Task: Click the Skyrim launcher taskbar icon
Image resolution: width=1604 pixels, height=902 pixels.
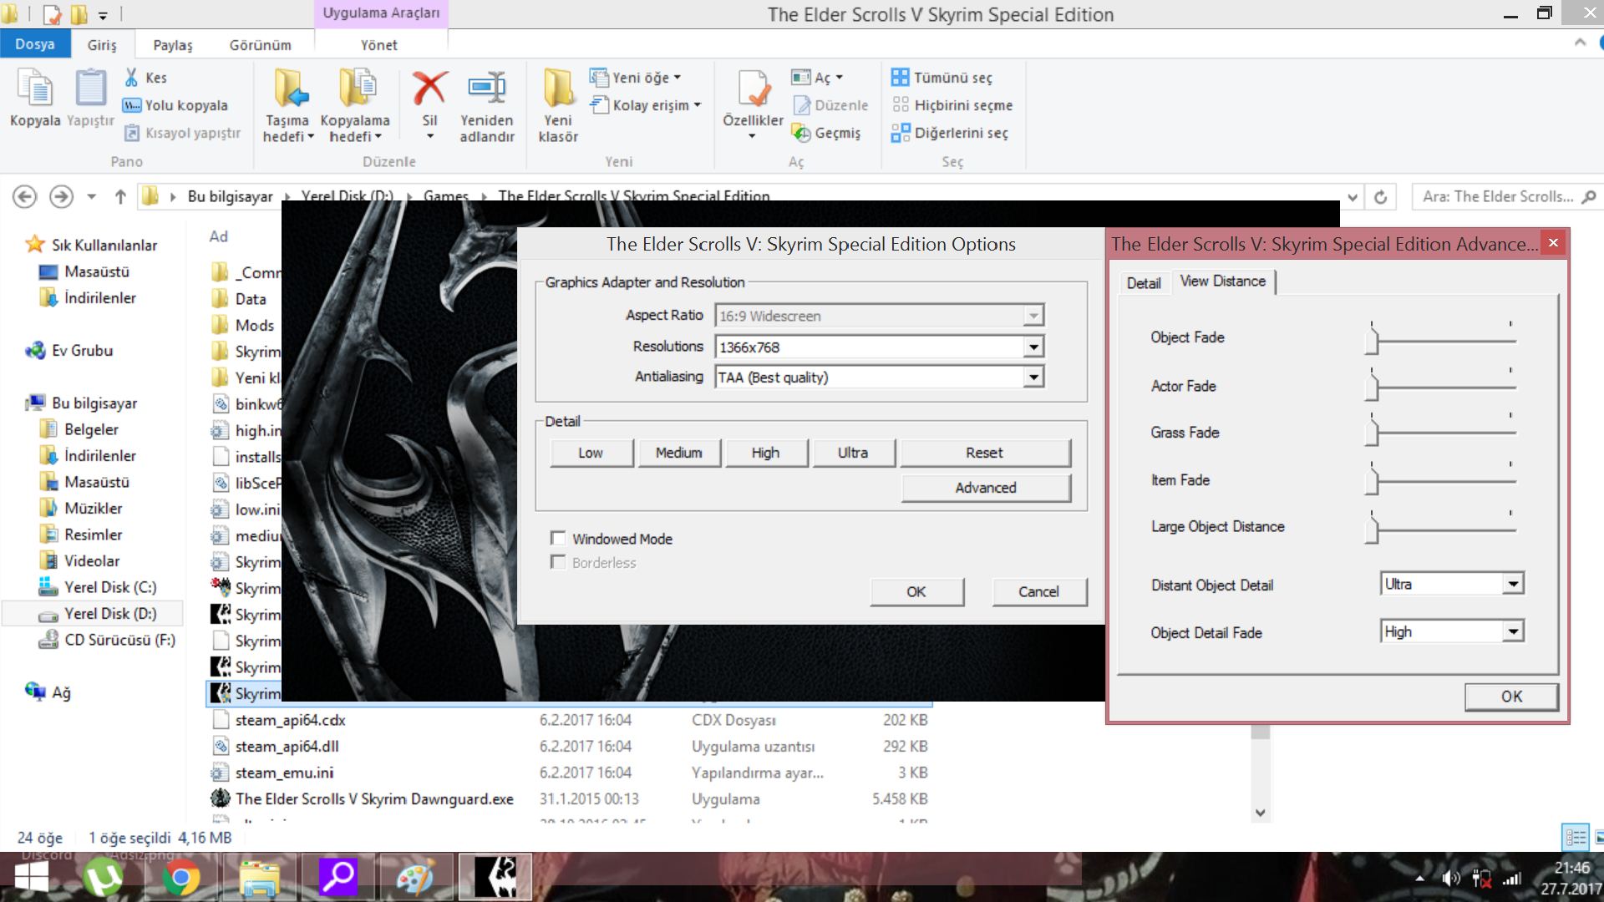Action: tap(495, 877)
